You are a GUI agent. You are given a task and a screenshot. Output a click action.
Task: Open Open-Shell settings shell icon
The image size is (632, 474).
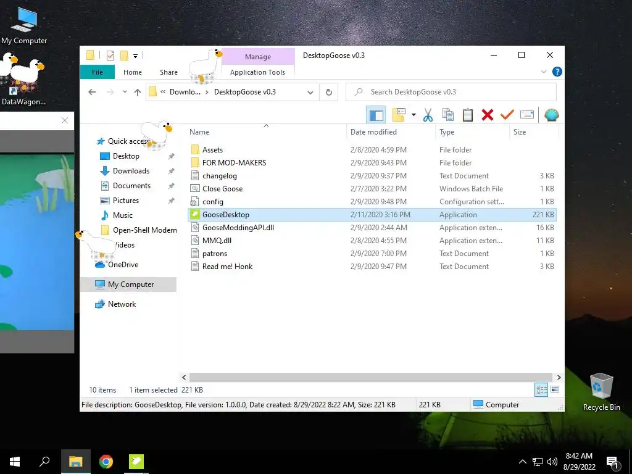[551, 115]
